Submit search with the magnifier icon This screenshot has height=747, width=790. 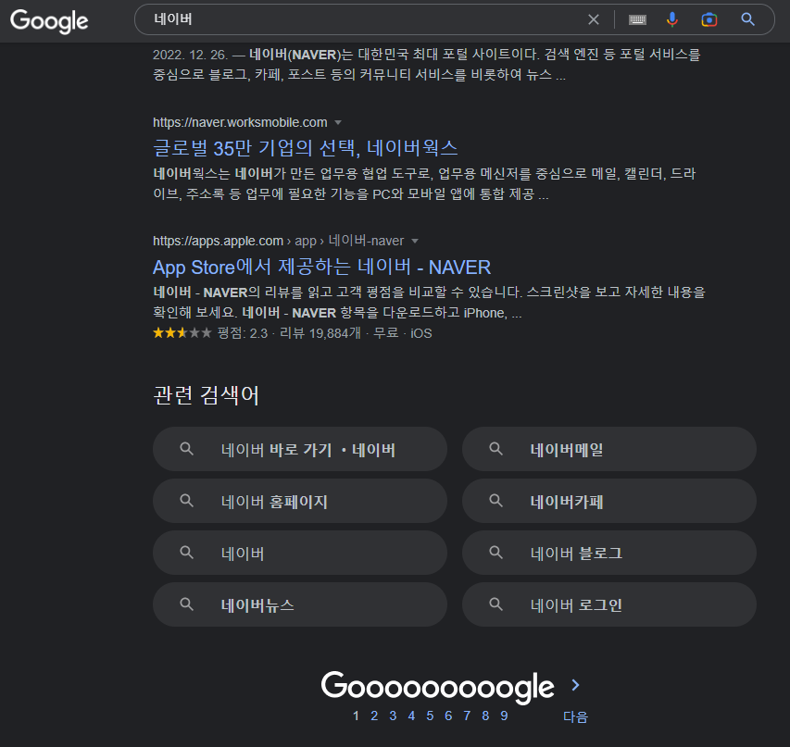tap(747, 19)
